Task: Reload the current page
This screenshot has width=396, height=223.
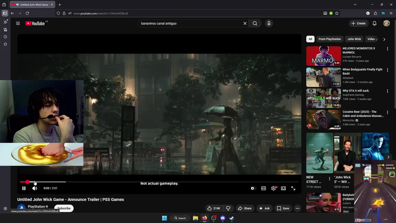Action: pos(27,13)
